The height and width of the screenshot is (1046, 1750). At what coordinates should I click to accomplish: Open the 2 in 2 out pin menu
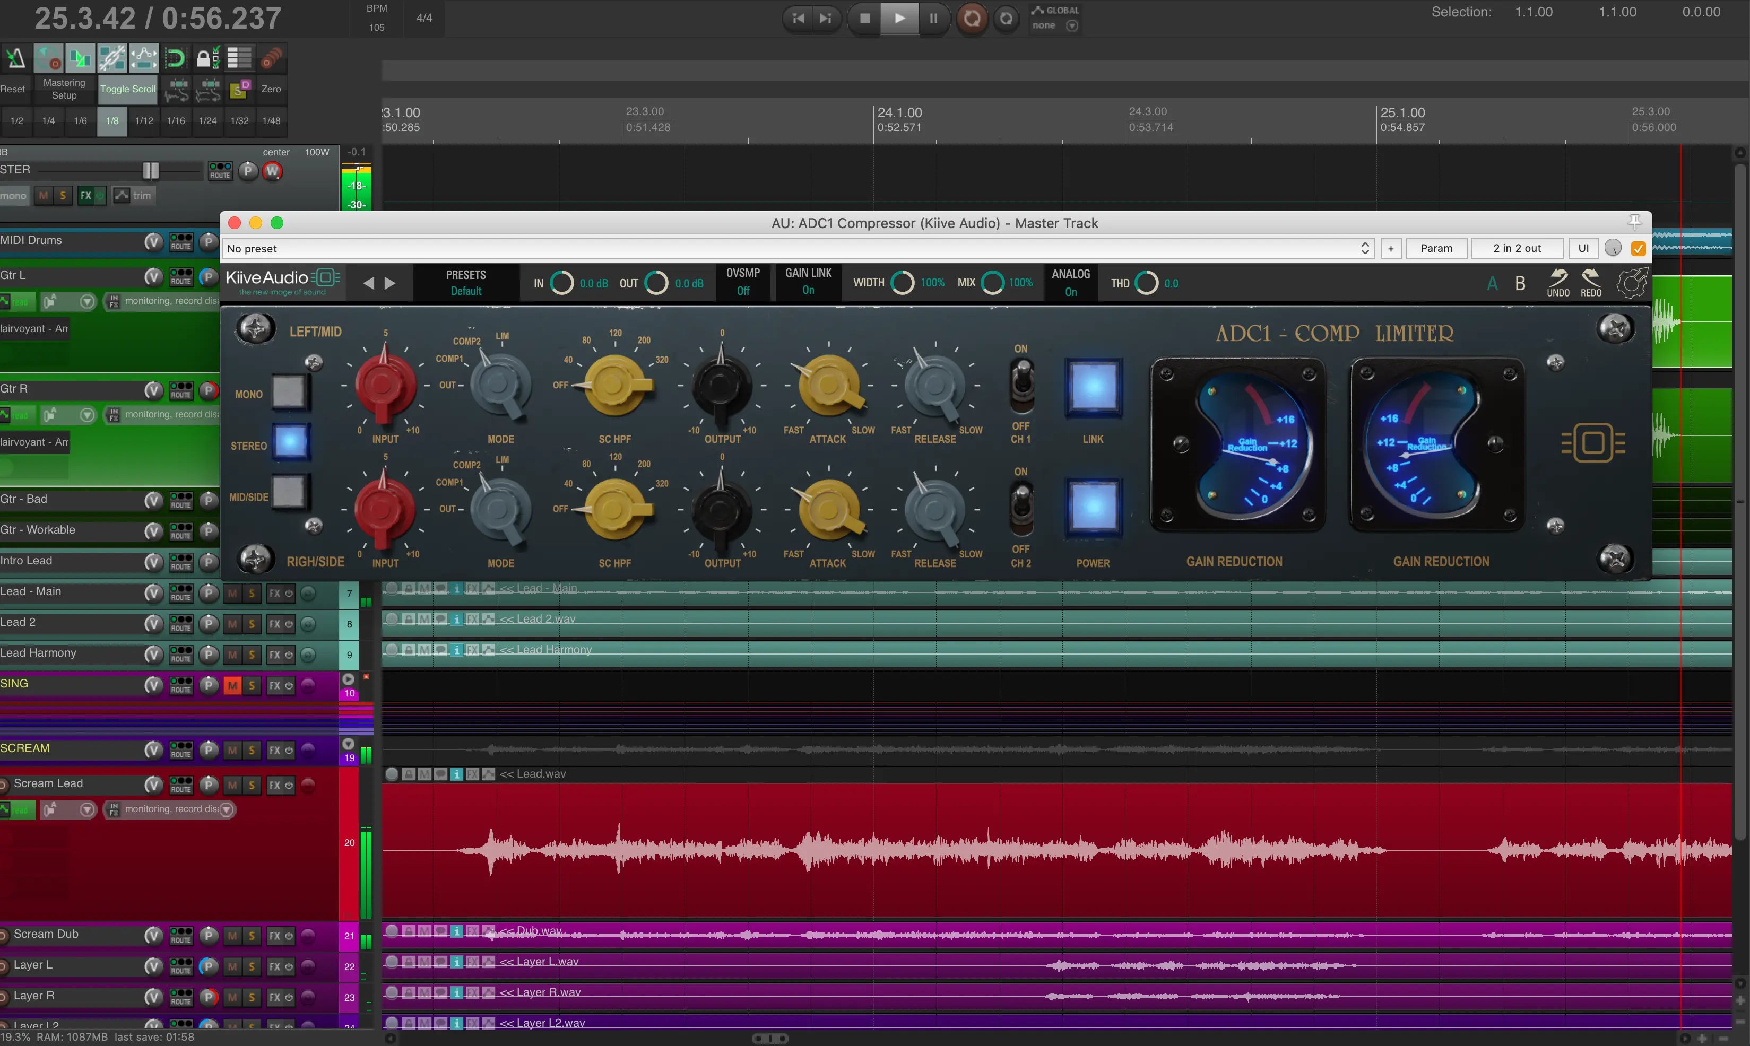click(x=1517, y=248)
